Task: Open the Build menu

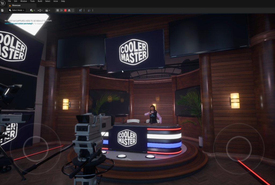Action: click(40, 1)
